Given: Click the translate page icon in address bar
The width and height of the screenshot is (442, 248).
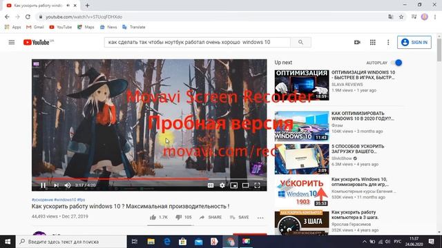Looking at the screenshot, I should pos(390,17).
